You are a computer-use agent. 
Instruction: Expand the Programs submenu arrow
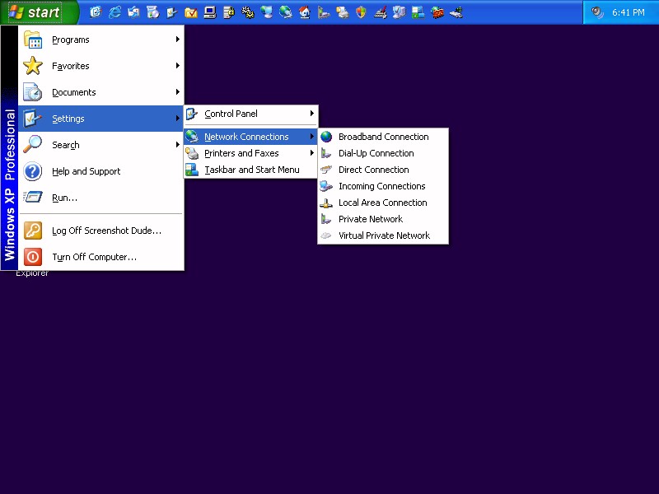pyautogui.click(x=177, y=40)
